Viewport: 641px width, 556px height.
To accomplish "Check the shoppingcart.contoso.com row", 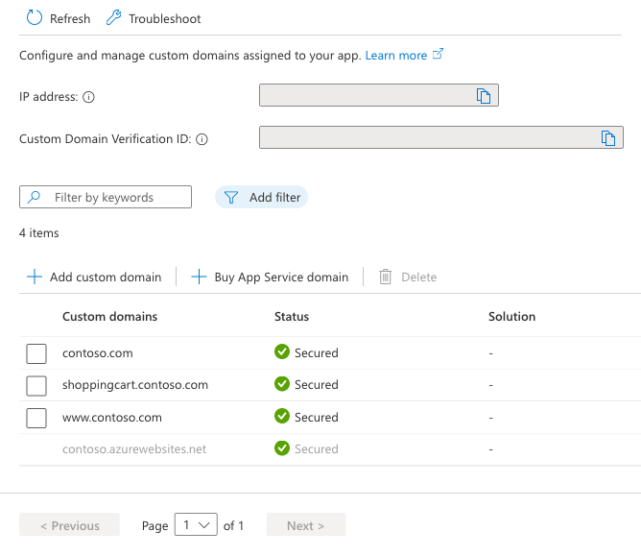I will tap(36, 385).
